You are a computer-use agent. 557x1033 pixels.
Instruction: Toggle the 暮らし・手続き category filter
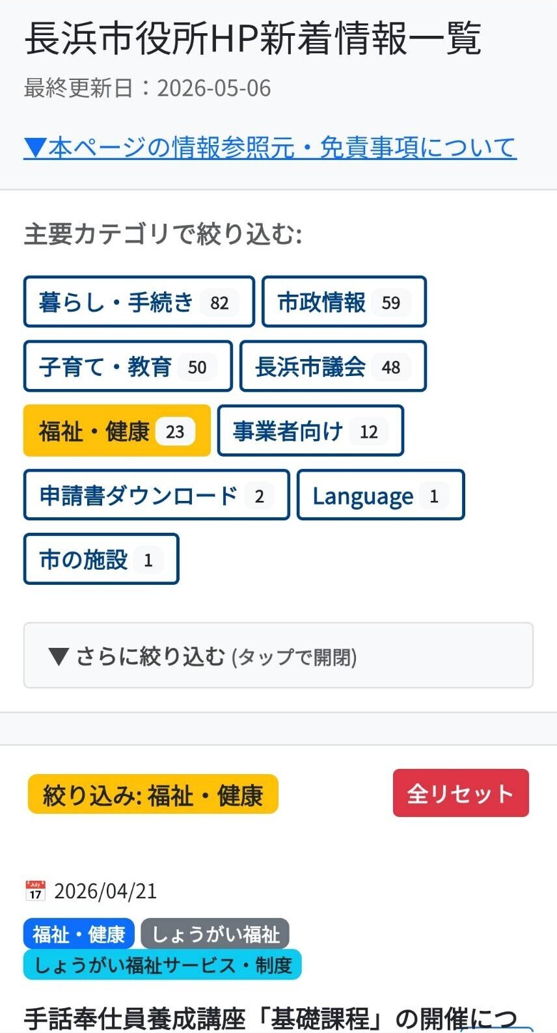tap(139, 302)
